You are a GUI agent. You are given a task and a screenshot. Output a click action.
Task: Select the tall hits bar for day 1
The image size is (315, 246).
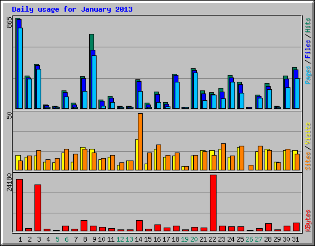17,63
